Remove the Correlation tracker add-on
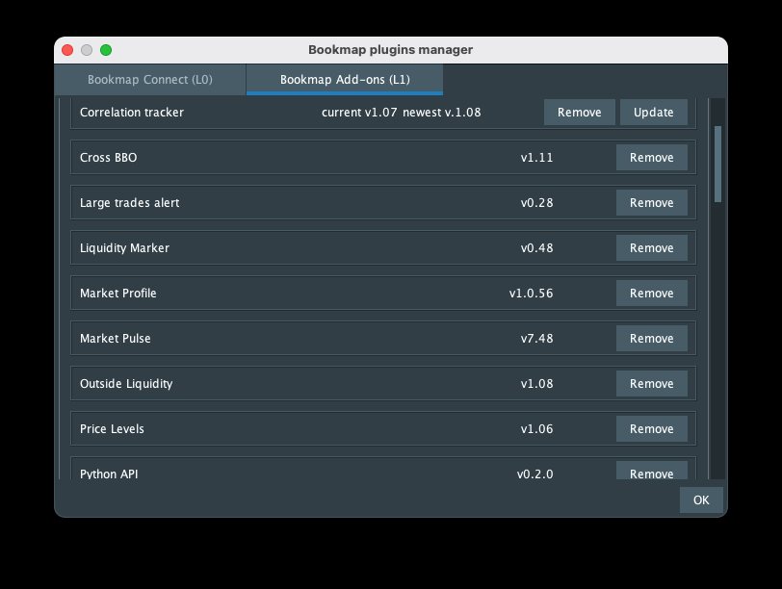This screenshot has width=782, height=589. coord(579,112)
